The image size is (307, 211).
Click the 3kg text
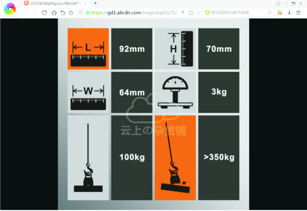pyautogui.click(x=219, y=92)
